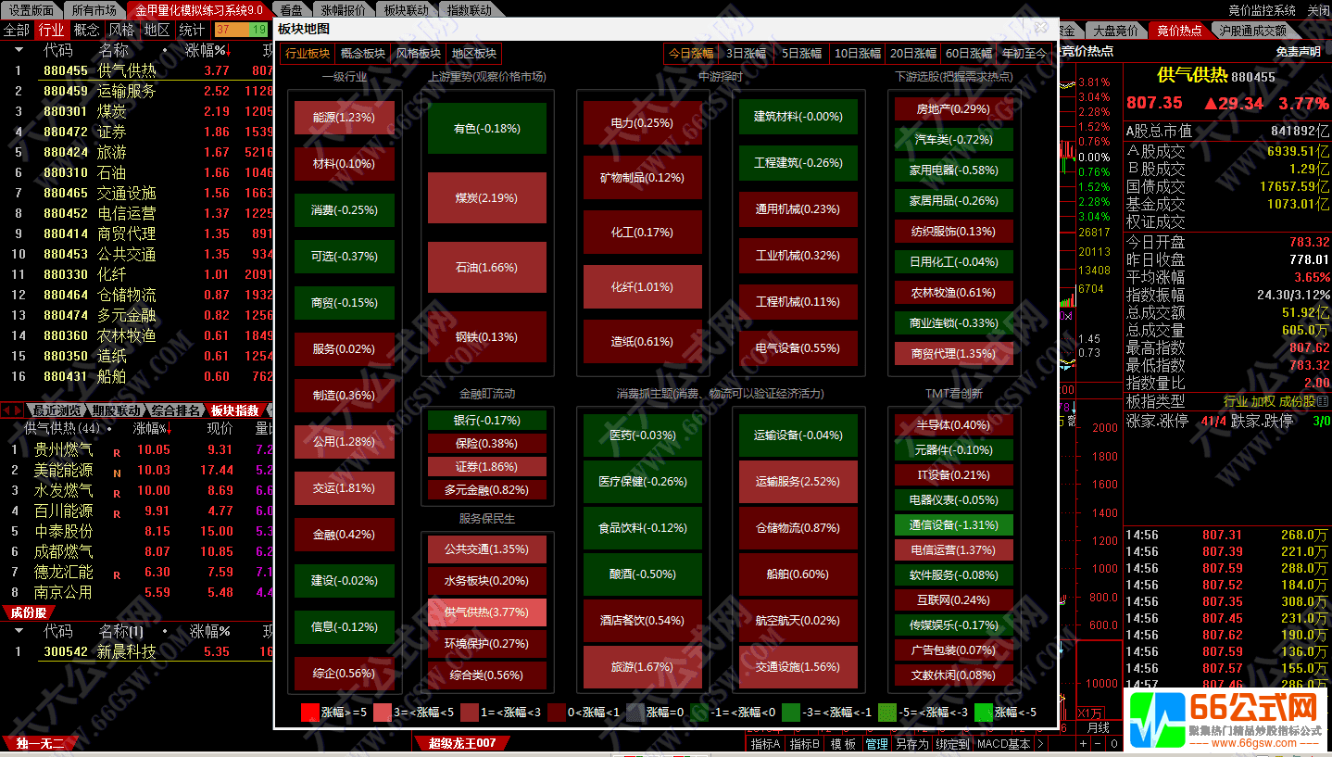Viewport: 1332px width, 757px height.
Task: Click the 供气供热(3.77%) map tile
Action: 486,612
